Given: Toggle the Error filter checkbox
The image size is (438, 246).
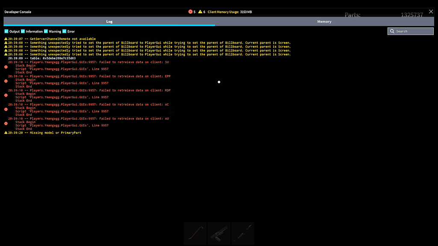Looking at the screenshot, I should click(x=63, y=31).
